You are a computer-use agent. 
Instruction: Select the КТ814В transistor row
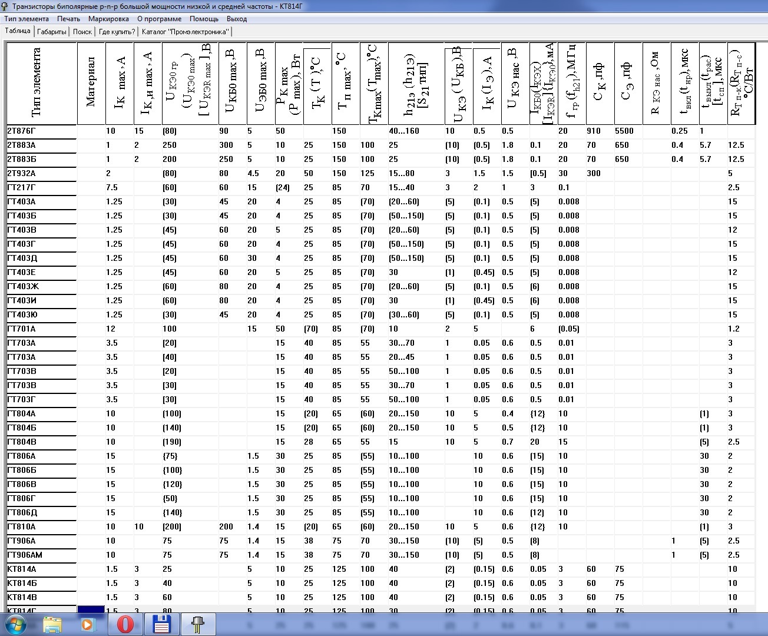click(42, 598)
